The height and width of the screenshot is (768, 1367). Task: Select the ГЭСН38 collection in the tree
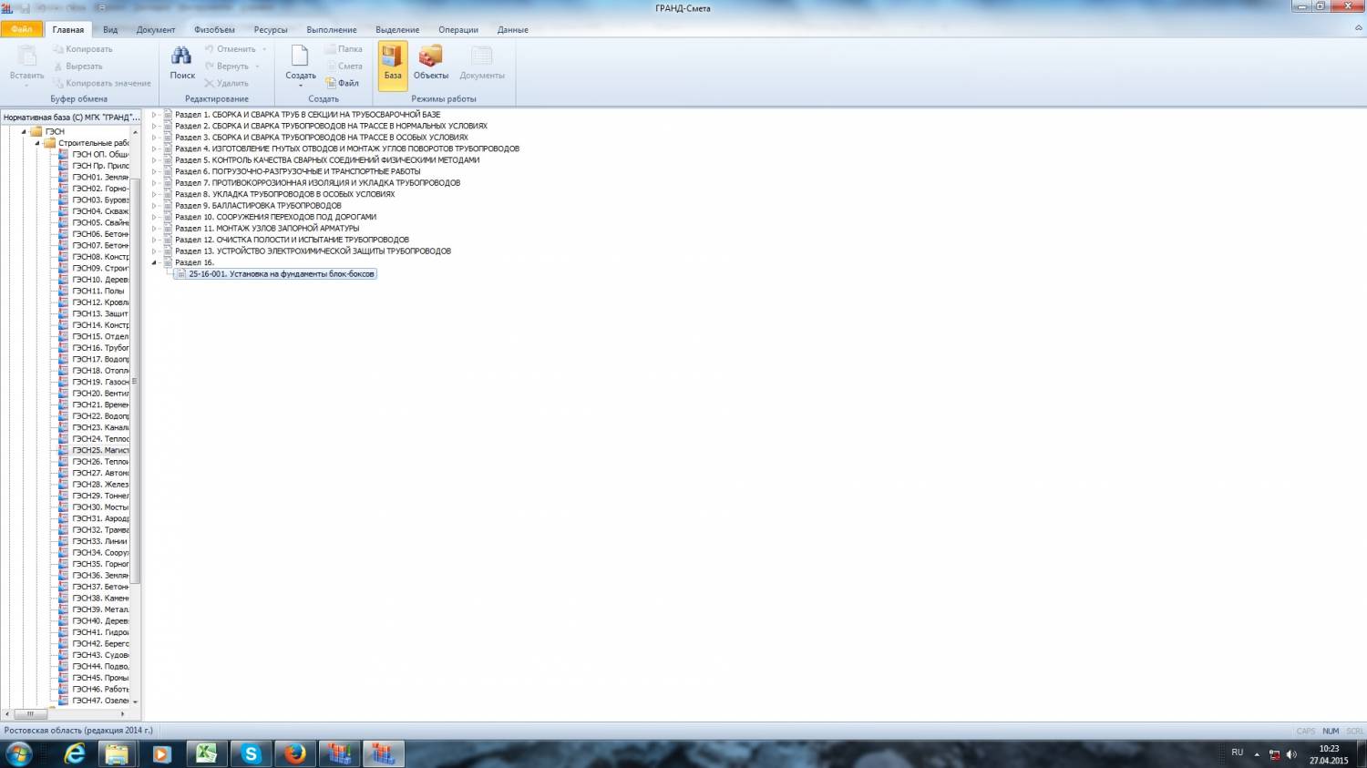click(100, 598)
